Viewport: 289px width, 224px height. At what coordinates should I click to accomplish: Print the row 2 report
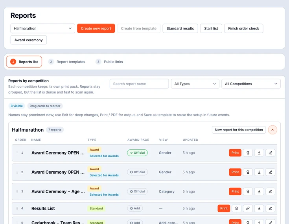click(235, 172)
